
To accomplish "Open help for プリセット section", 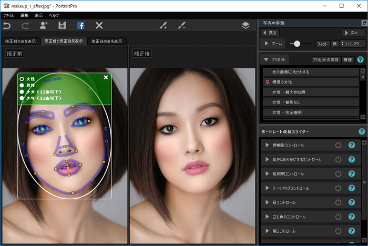I will point(360,59).
